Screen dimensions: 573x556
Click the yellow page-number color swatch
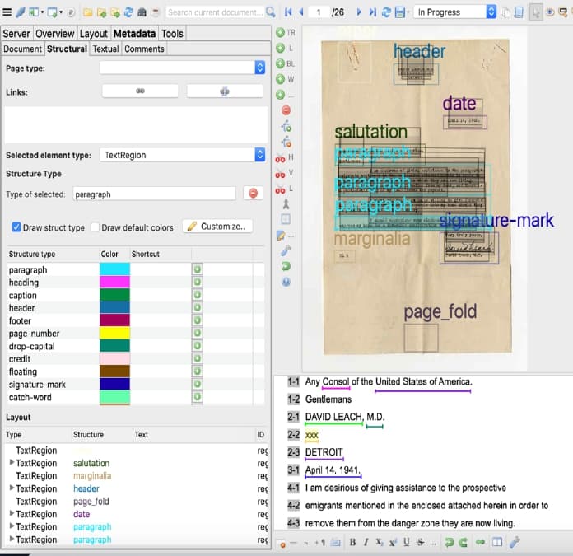114,333
